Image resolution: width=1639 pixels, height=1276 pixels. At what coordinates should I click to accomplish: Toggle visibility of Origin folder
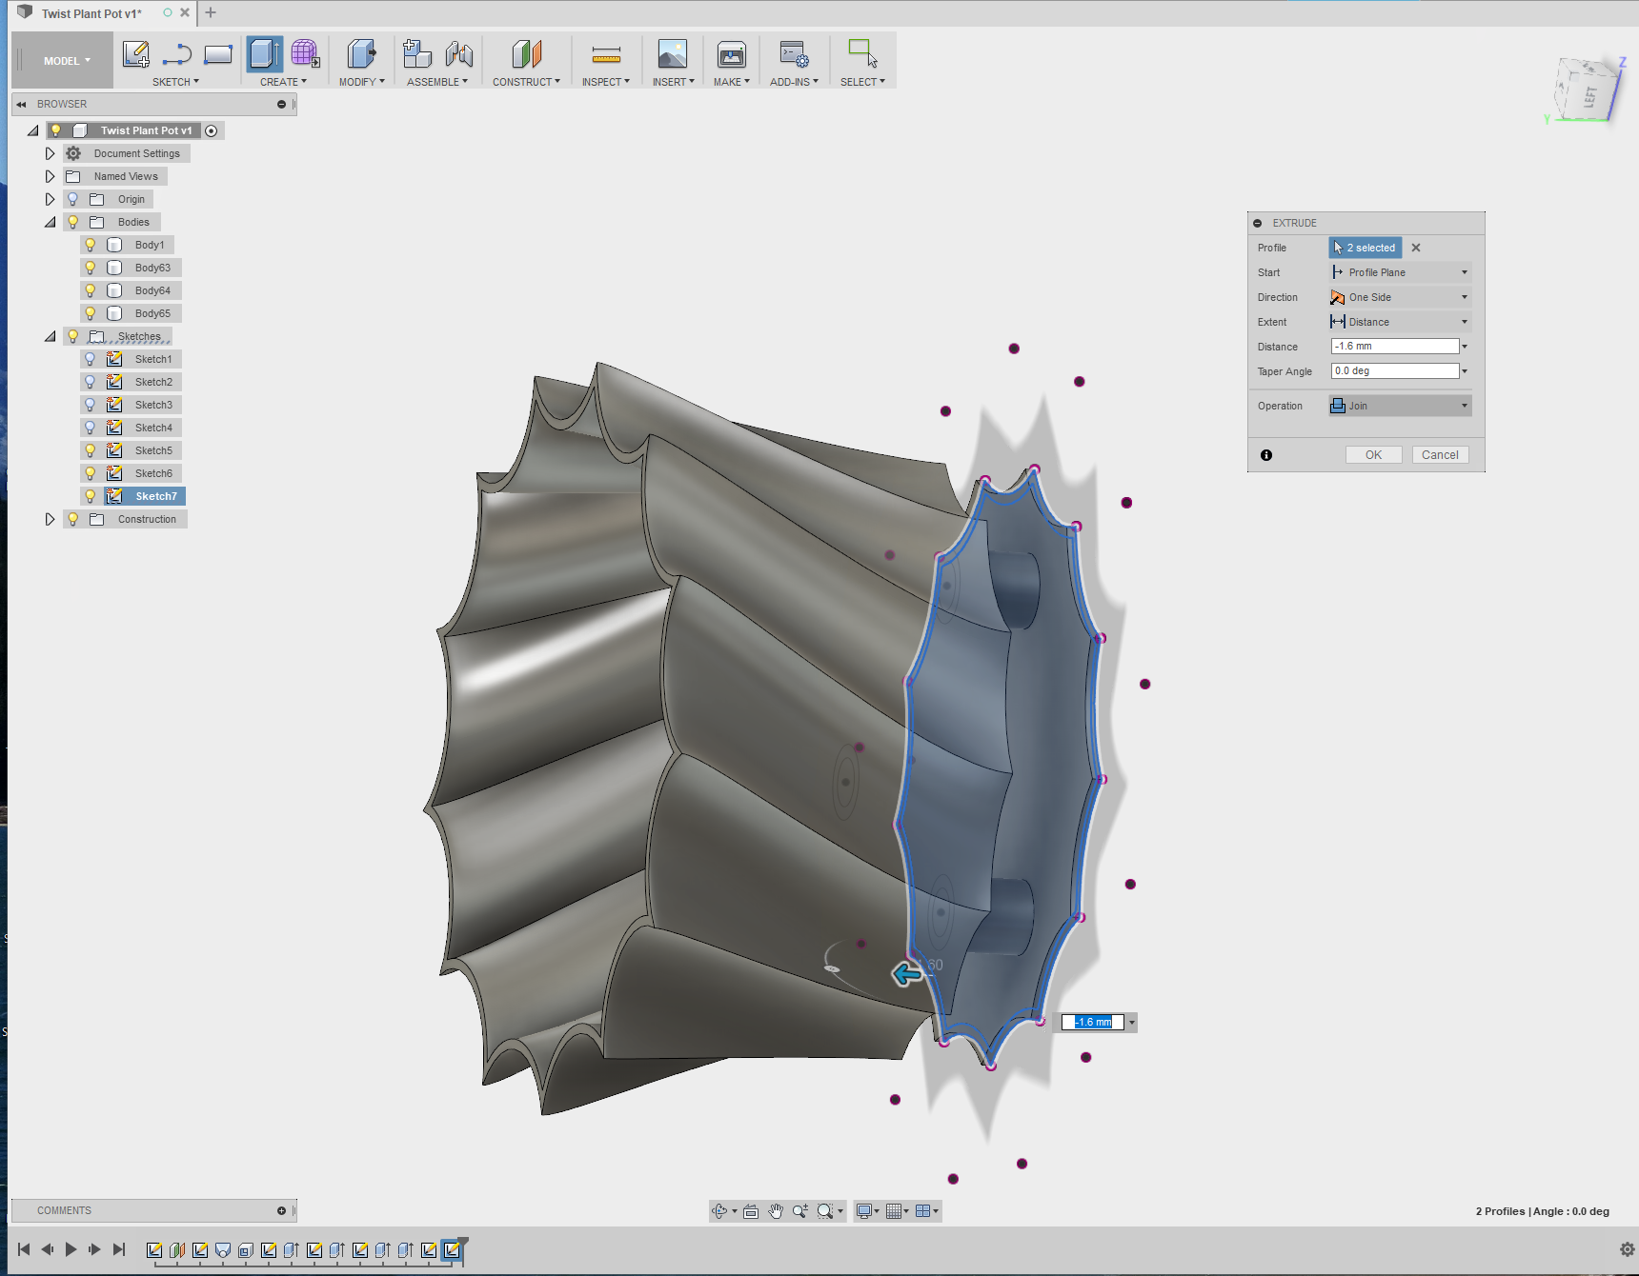[x=72, y=199]
